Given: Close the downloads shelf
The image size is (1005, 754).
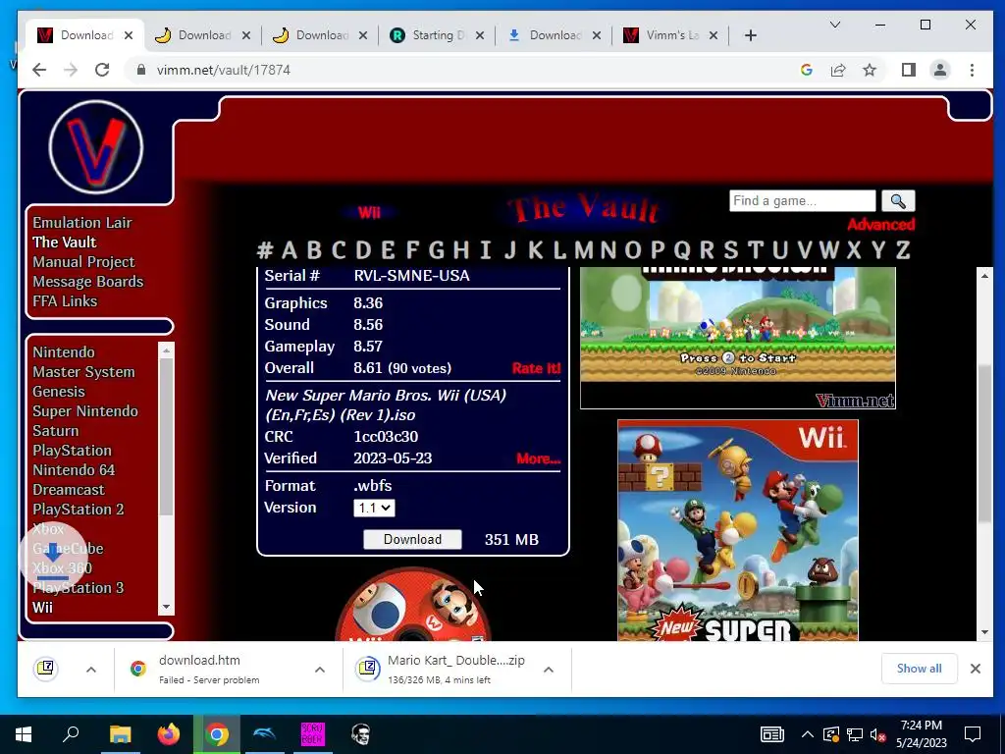Looking at the screenshot, I should coord(976,669).
